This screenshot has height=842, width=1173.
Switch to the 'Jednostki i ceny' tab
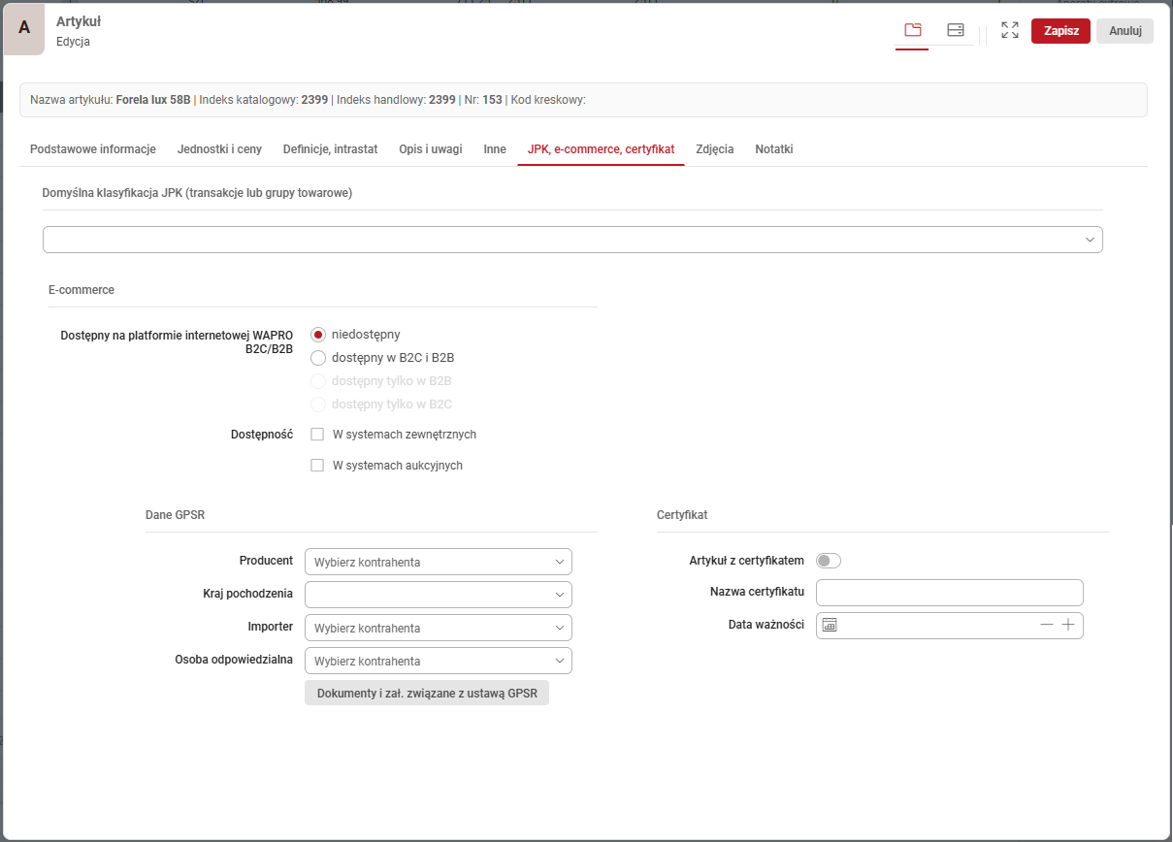pyautogui.click(x=219, y=149)
